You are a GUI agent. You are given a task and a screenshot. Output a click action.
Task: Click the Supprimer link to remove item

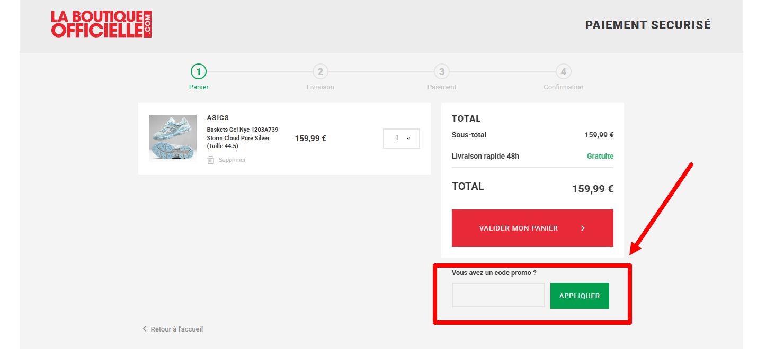click(232, 160)
